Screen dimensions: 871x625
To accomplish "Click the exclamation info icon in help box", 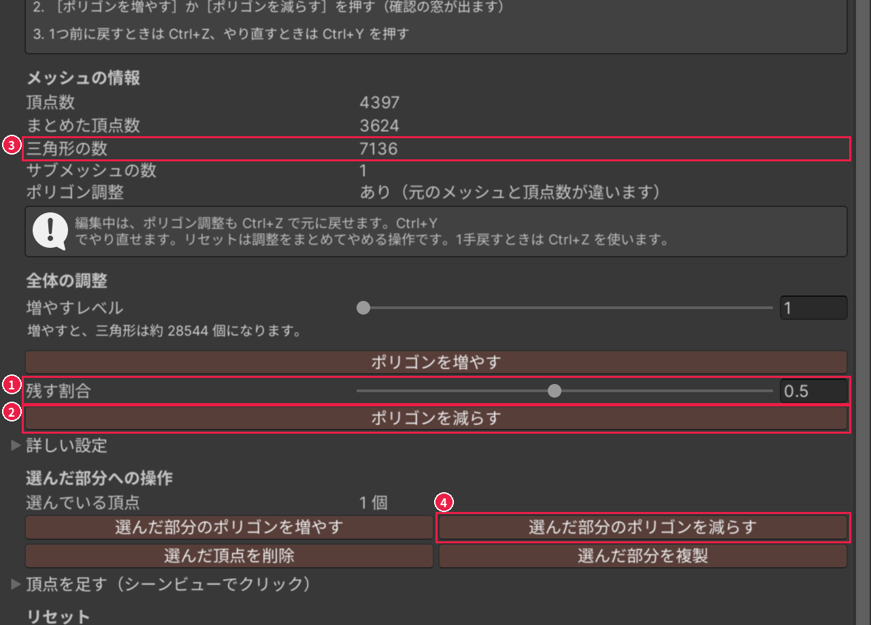I will click(x=50, y=231).
